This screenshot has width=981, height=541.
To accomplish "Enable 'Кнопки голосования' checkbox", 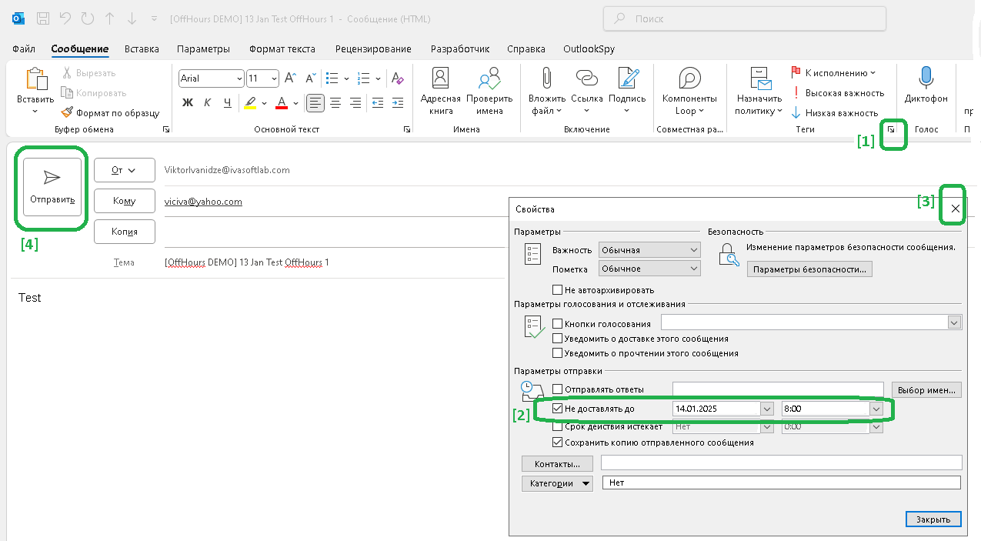I will (x=558, y=324).
